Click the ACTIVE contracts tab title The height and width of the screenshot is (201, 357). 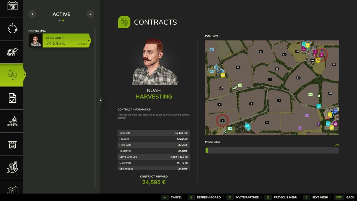point(61,14)
